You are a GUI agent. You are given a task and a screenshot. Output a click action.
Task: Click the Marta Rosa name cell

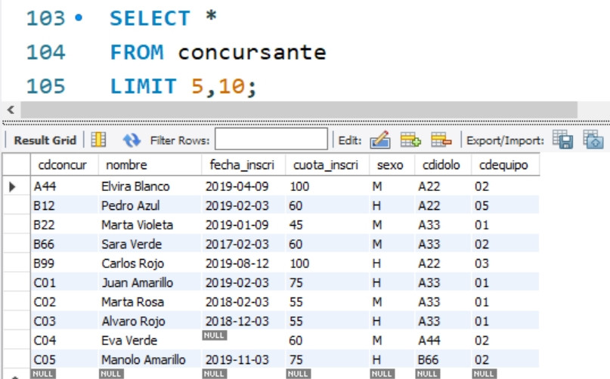pyautogui.click(x=150, y=302)
